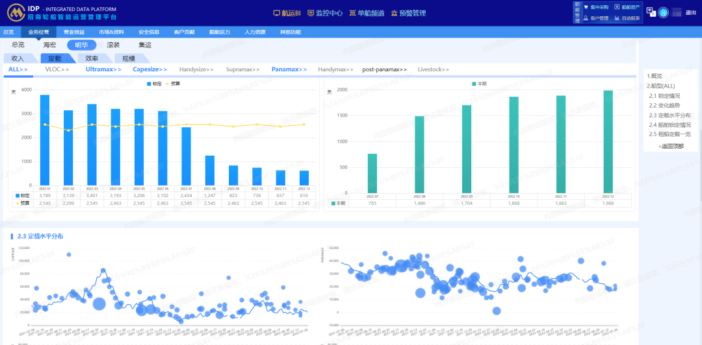702x345 pixels.
Task: Switch to the 滚装 company view
Action: [x=113, y=45]
